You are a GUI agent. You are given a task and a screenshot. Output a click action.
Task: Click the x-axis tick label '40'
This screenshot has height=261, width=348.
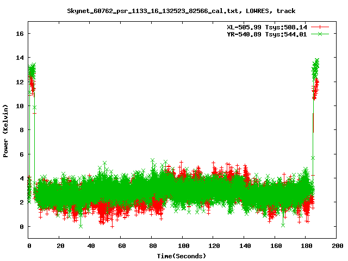point(91,246)
